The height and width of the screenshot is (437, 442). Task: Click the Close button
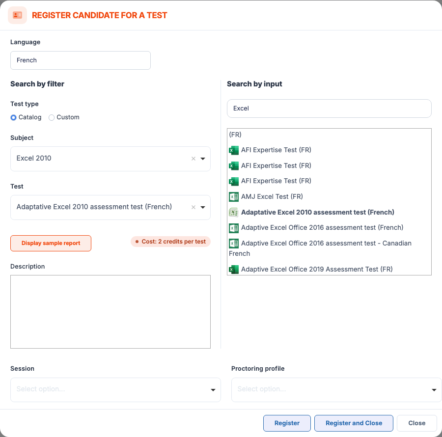(x=417, y=423)
